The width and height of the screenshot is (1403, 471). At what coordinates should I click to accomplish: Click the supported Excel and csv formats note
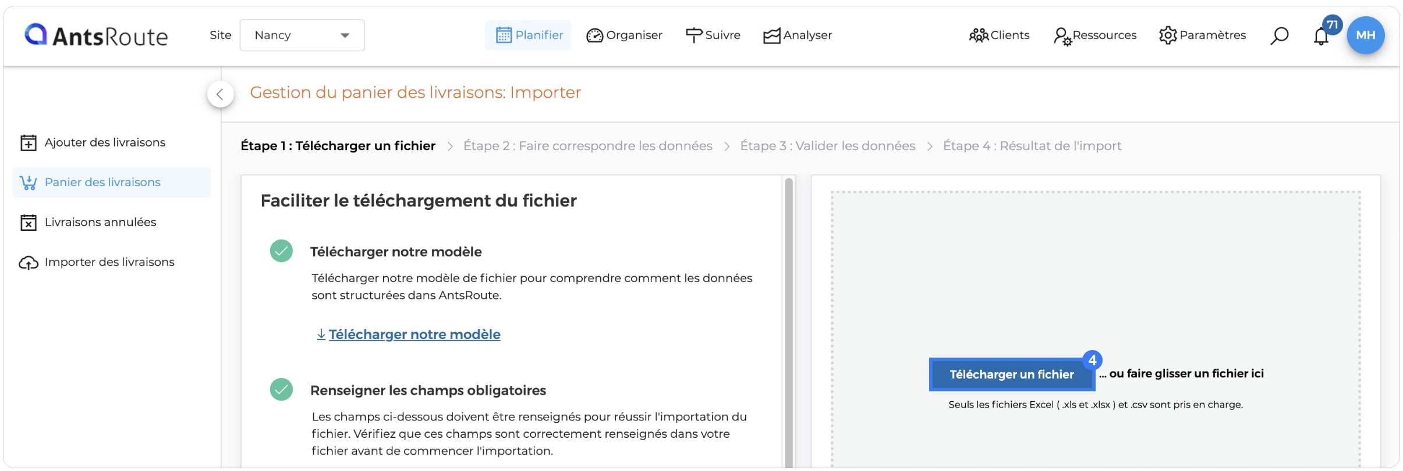pos(1095,405)
